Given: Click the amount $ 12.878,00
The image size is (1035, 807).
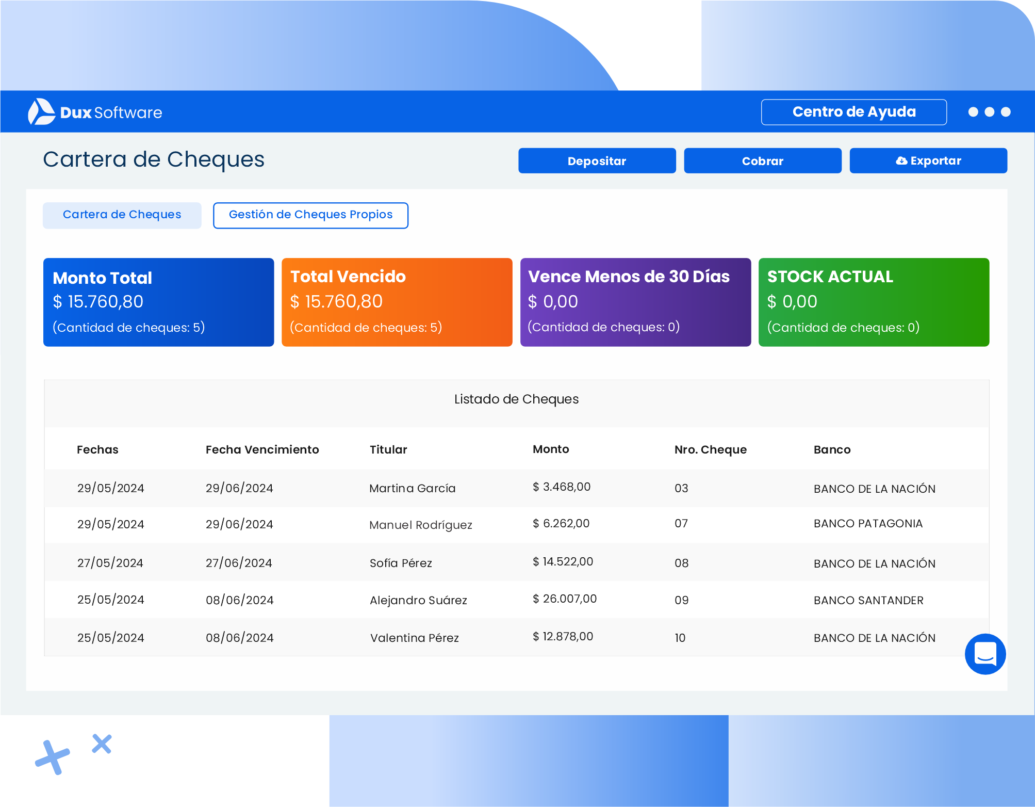Looking at the screenshot, I should (x=563, y=636).
